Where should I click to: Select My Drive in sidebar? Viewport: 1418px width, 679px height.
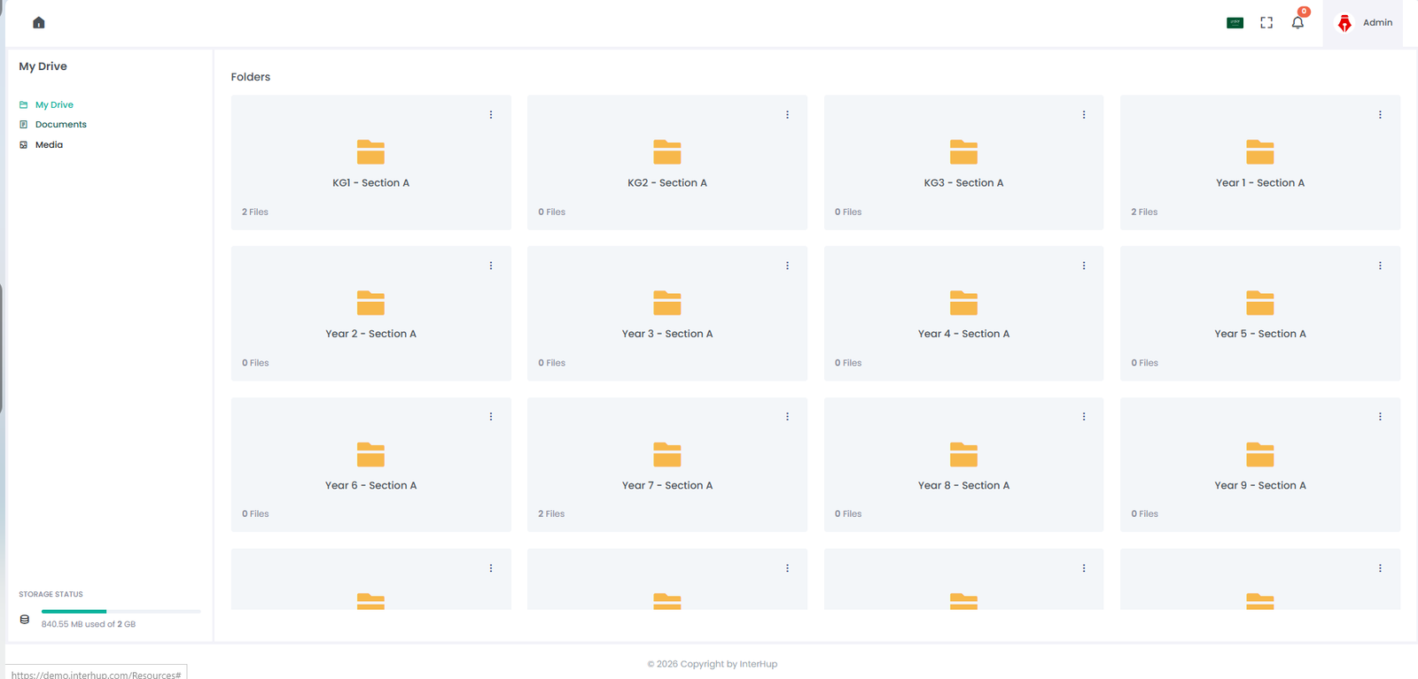[x=54, y=104]
